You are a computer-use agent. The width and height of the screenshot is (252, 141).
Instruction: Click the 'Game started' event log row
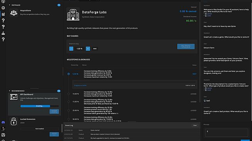click(132, 130)
